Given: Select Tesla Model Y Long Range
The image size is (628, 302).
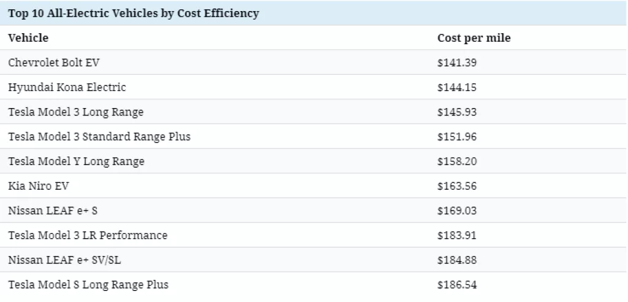Looking at the screenshot, I should click(76, 161).
